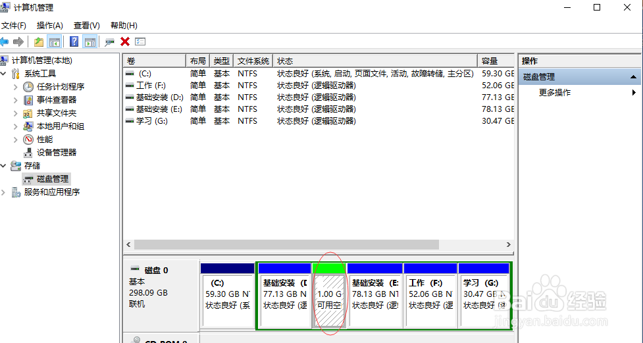643x343 pixels.
Task: Click the Up one level folder icon
Action: pyautogui.click(x=39, y=41)
